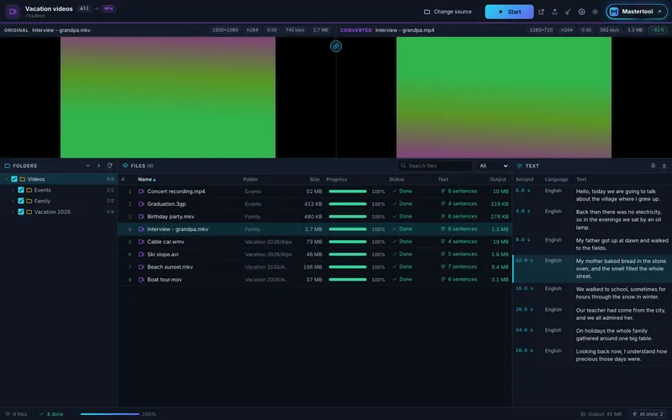Click the refresh icon in Folders header
Screen dimensions: 672x420
click(110, 165)
